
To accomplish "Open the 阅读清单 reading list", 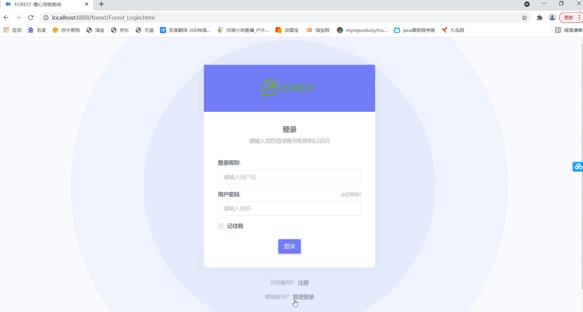I will [x=569, y=30].
